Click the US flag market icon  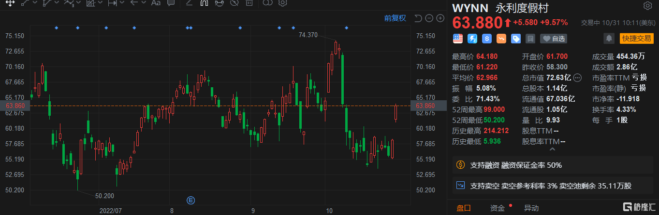click(x=457, y=38)
